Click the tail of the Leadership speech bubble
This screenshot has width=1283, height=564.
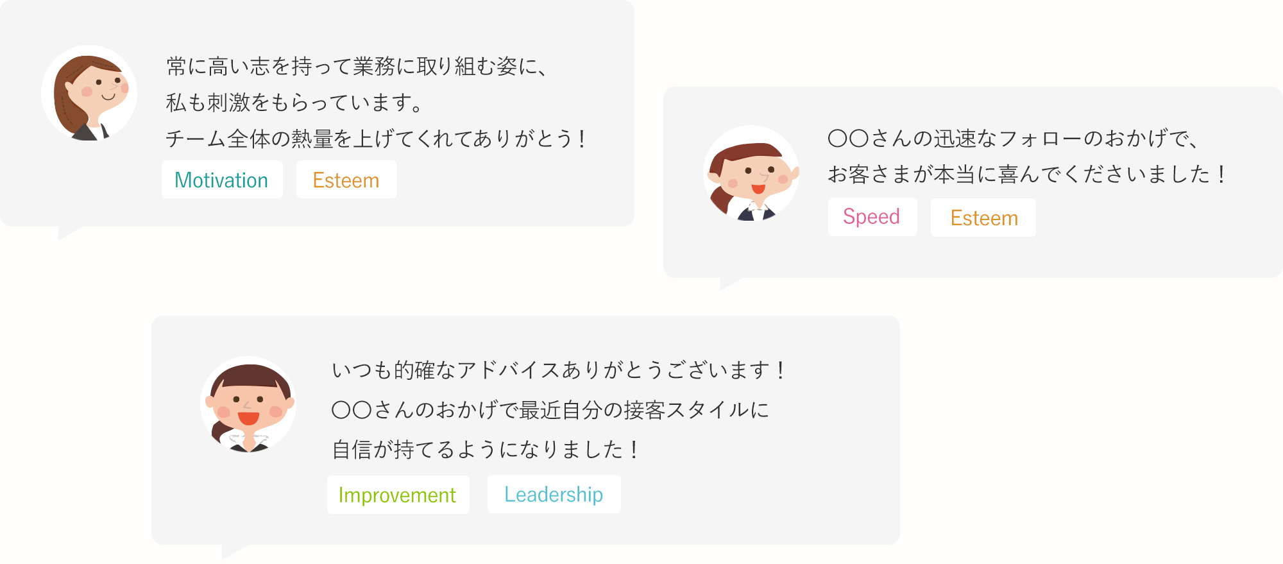[x=230, y=551]
